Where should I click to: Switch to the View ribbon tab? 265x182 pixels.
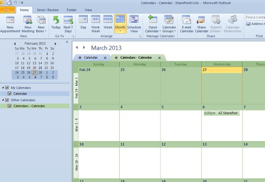(88, 10)
